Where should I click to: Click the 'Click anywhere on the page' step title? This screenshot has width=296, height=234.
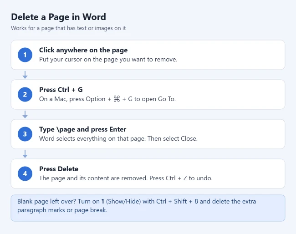point(83,50)
